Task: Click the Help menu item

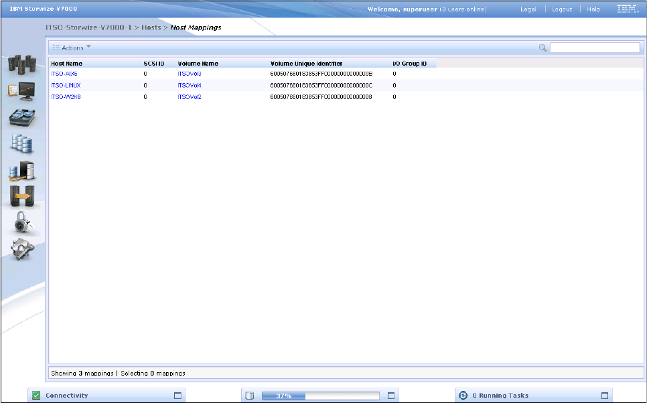Action: point(593,9)
